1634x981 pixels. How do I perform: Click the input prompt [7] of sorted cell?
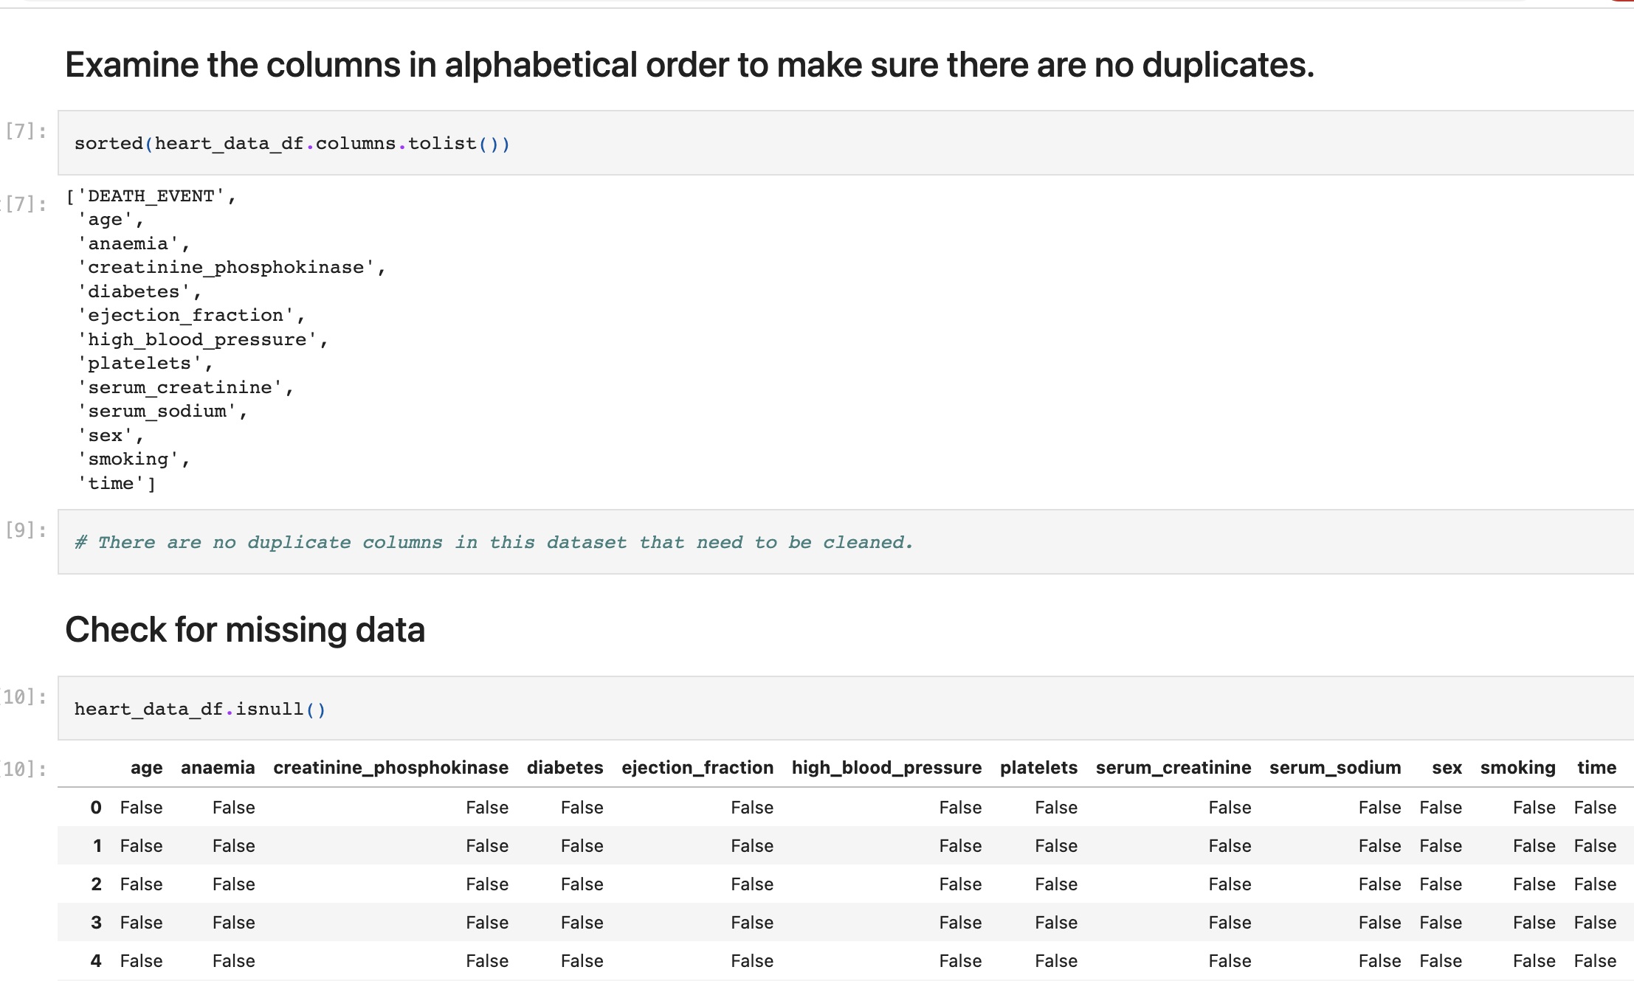pyautogui.click(x=26, y=131)
